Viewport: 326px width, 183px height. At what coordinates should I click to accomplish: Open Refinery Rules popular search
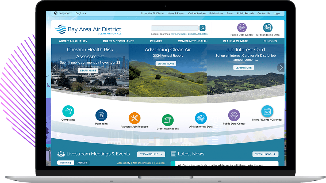(x=179, y=34)
